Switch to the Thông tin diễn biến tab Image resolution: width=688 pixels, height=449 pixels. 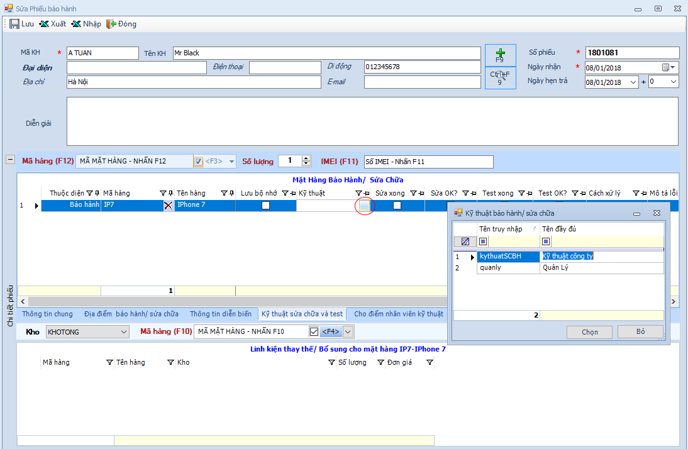point(221,314)
